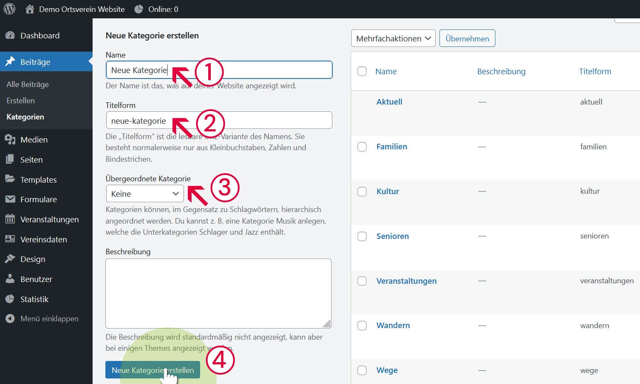The height and width of the screenshot is (384, 640).
Task: Select Kategorien submenu item
Action: coord(25,117)
